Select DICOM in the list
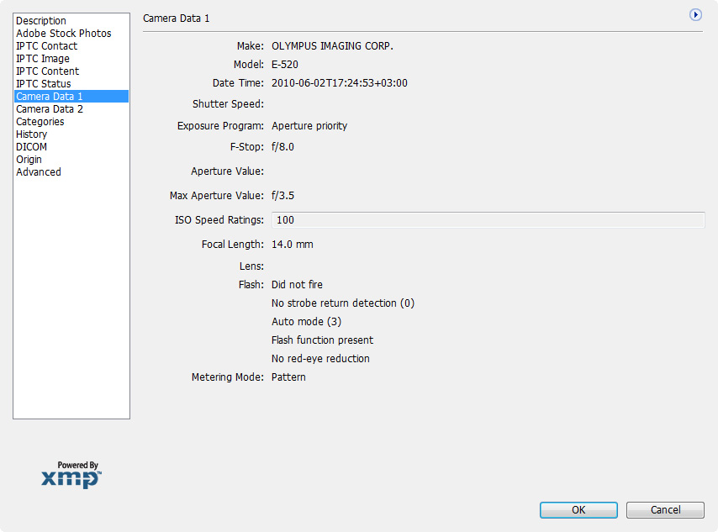The width and height of the screenshot is (718, 532). coord(31,147)
